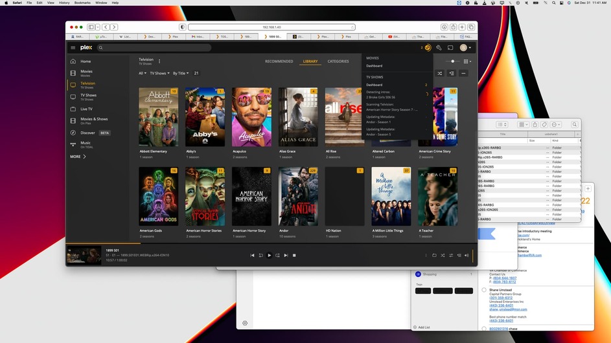
Task: Switch to the Recommended tab
Action: [279, 61]
